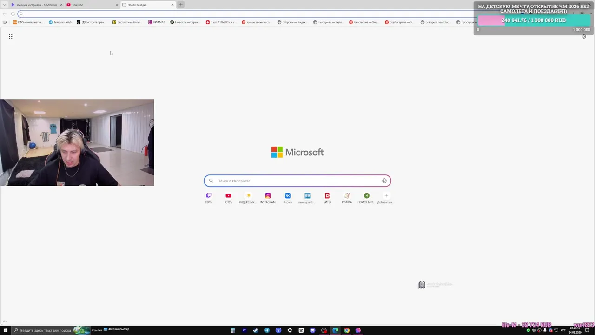The image size is (595, 335).
Task: Open Settings gear in the taskbar
Action: [x=290, y=330]
